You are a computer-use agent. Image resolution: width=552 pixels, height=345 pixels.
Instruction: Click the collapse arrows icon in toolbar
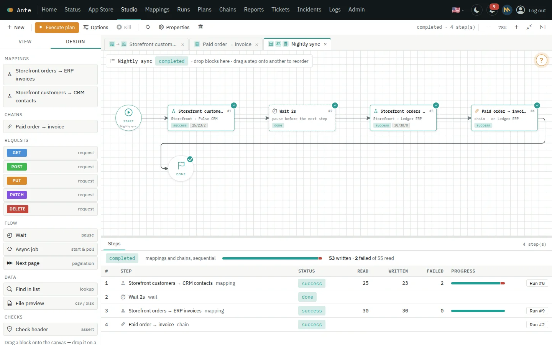[x=529, y=27]
